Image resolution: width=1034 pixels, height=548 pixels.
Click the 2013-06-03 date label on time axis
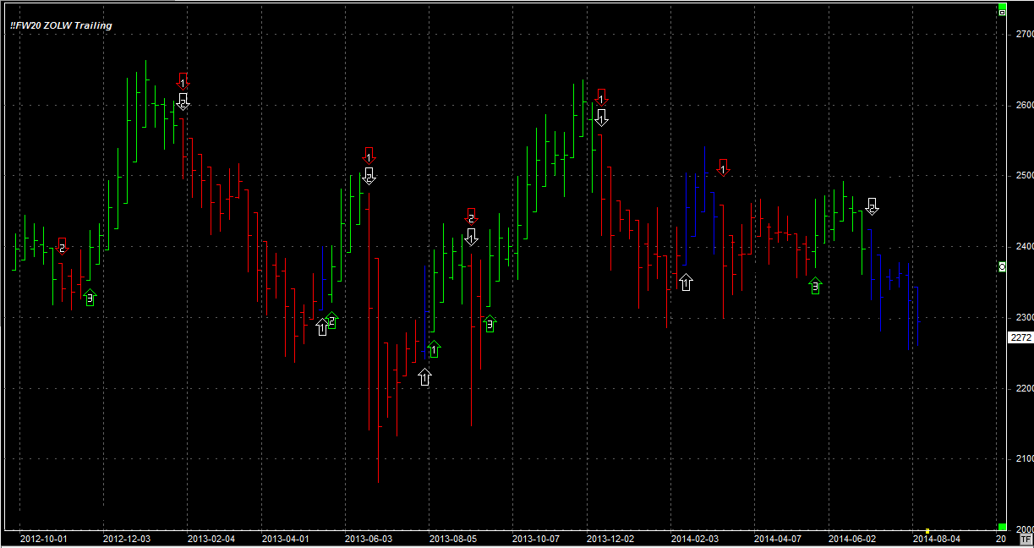369,538
